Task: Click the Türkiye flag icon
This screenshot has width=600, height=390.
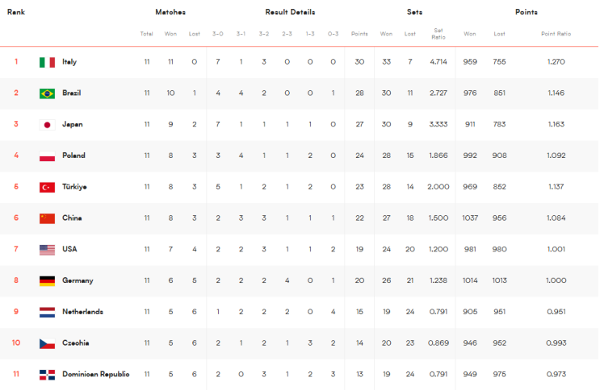Action: pos(47,187)
